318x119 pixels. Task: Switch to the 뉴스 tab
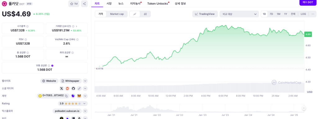click(121, 4)
